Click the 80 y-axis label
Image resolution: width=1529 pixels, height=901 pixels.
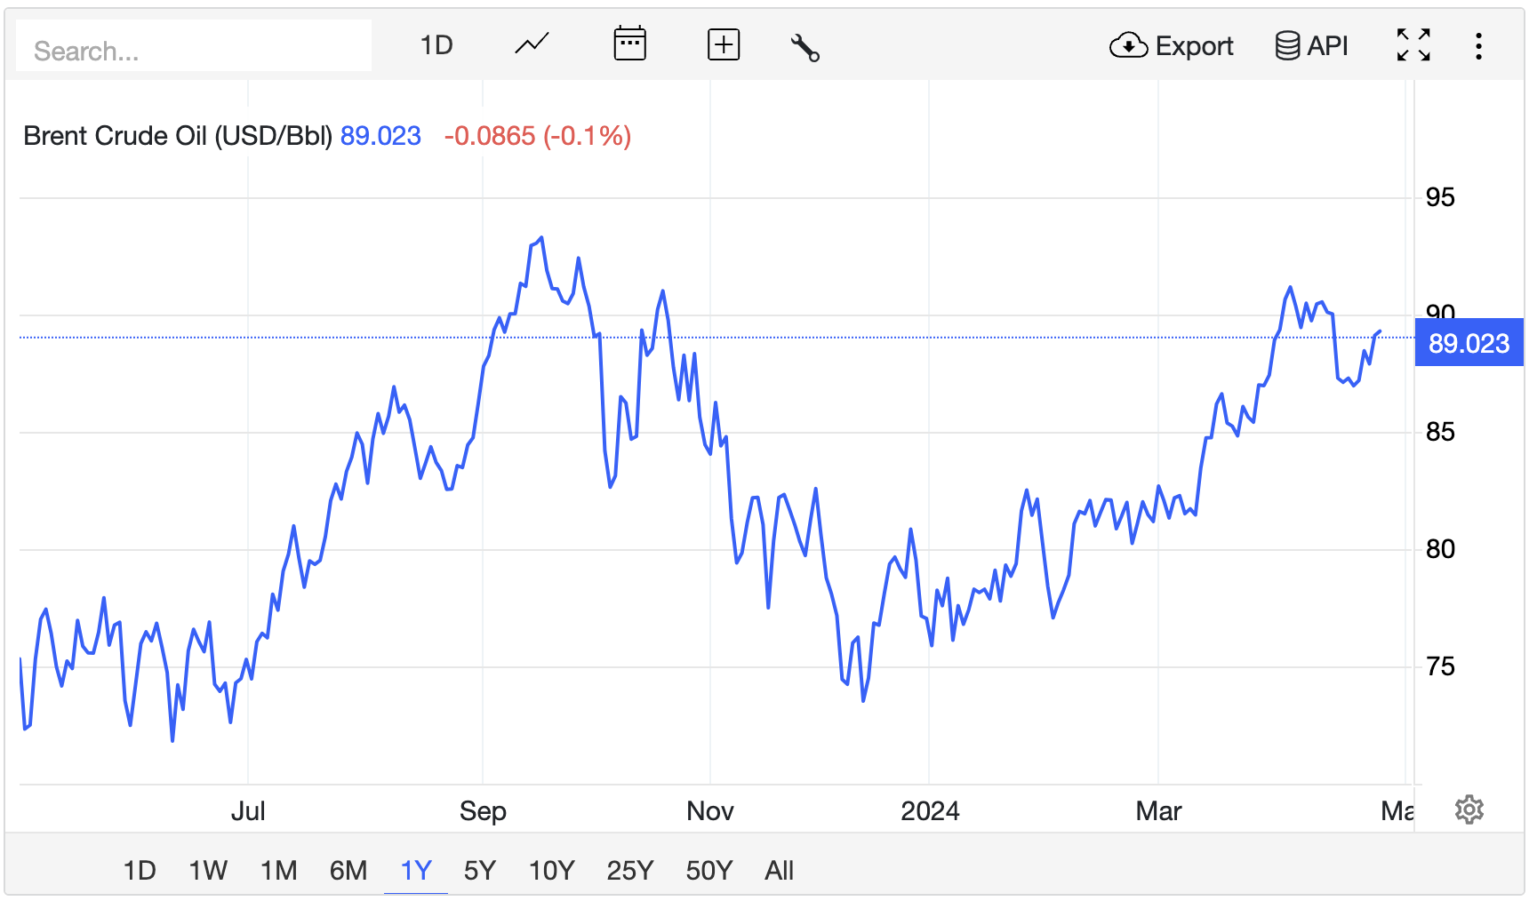1440,549
